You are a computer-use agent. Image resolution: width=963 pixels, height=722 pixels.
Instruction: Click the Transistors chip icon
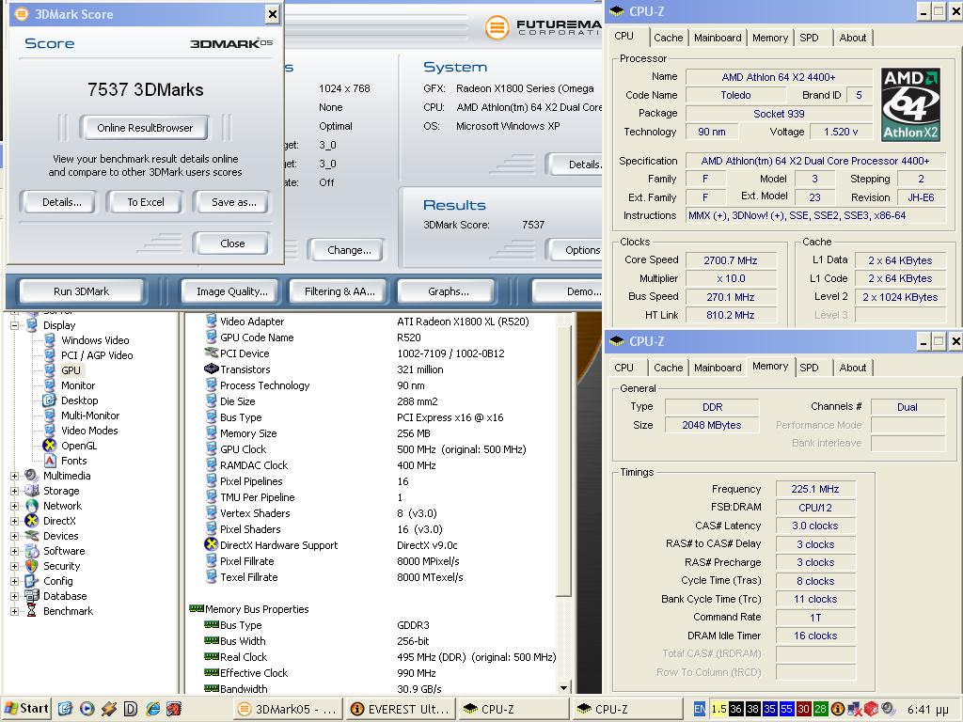click(x=212, y=369)
